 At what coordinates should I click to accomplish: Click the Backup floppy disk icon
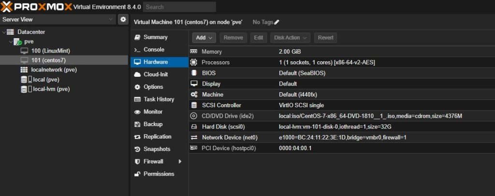(137, 125)
